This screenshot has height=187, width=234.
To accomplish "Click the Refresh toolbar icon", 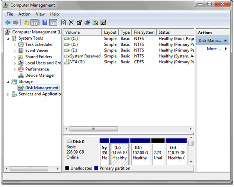I will 63,23.
